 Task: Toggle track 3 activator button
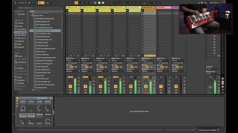[100, 86]
